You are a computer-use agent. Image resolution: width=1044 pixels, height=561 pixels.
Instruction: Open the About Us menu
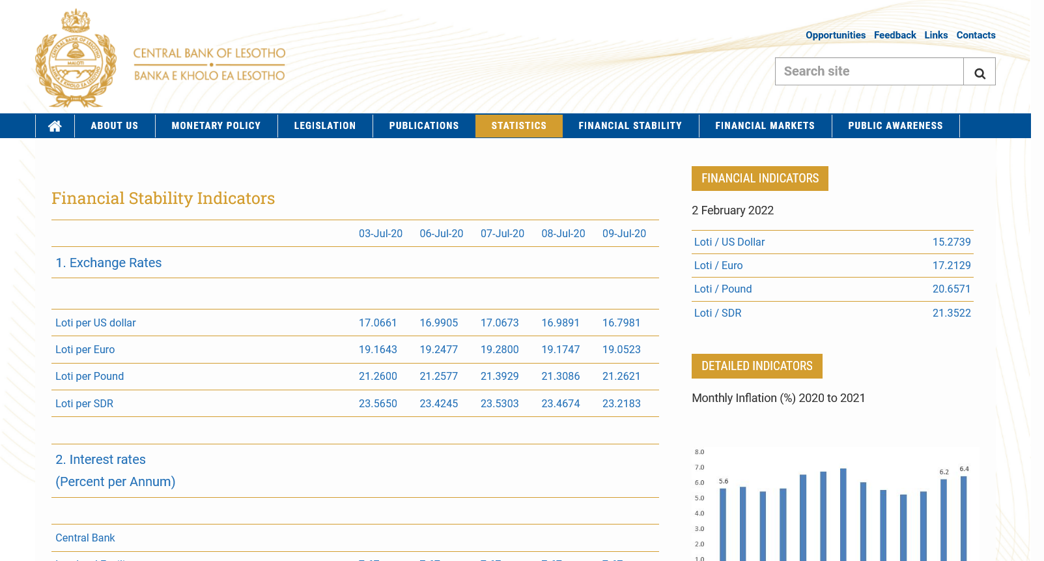pos(115,126)
